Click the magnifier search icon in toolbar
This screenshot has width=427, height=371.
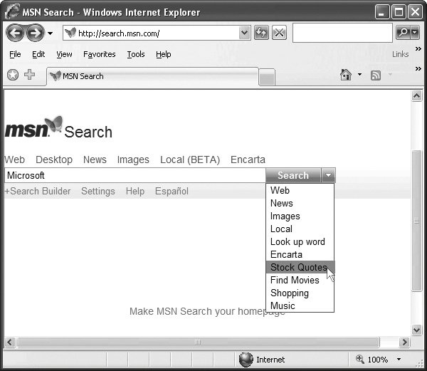point(403,33)
